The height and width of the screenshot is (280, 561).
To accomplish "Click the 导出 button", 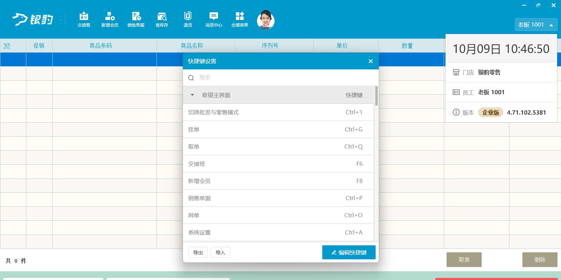I will coord(198,252).
